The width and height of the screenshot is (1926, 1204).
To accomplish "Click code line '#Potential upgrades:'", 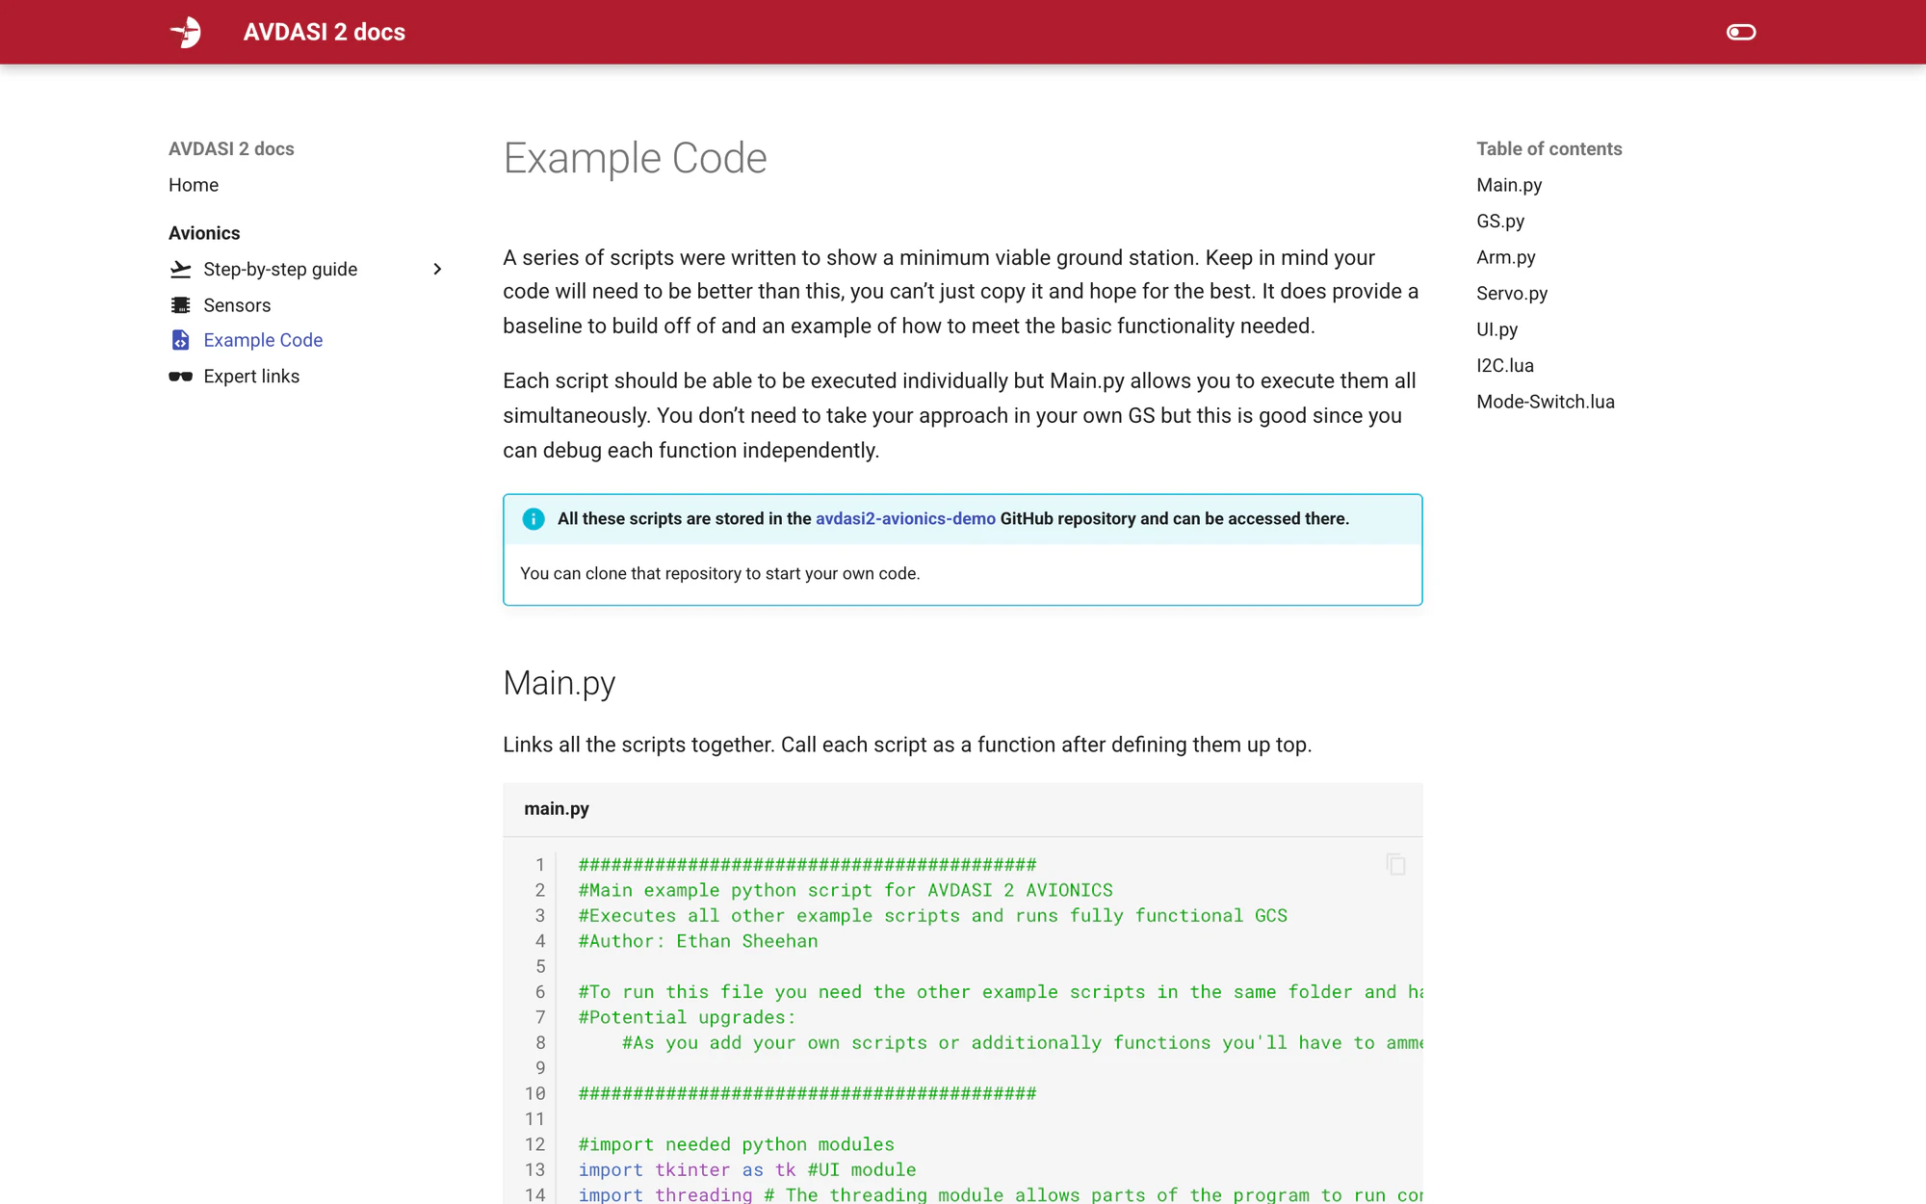I will pos(687,1017).
